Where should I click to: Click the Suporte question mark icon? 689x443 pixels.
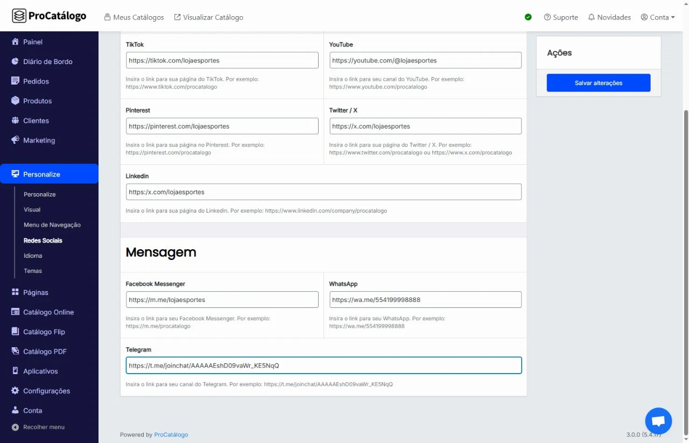point(547,17)
